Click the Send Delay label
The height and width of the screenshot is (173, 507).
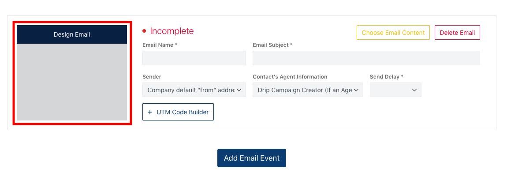[386, 77]
